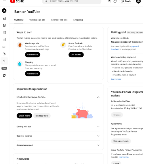Click the Resources heading
Viewport: 143px width, 164px height.
tap(23, 159)
